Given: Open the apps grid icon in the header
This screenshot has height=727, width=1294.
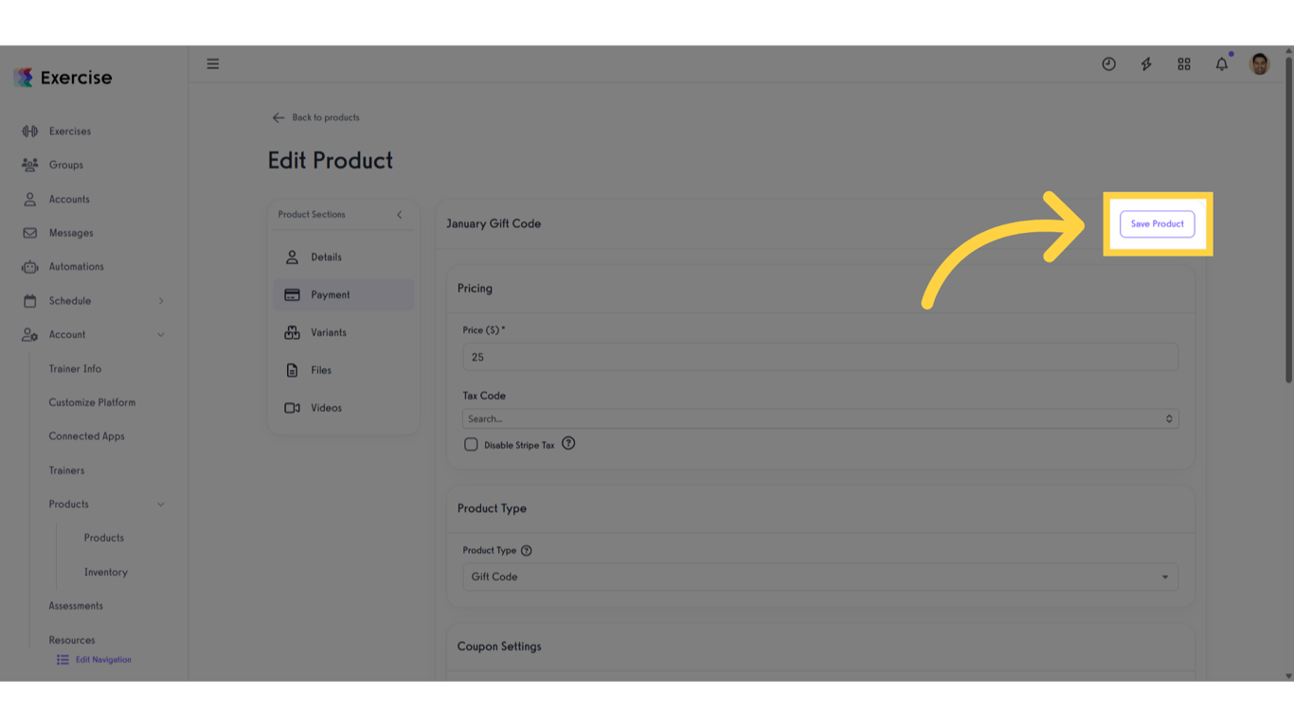Looking at the screenshot, I should [x=1183, y=63].
